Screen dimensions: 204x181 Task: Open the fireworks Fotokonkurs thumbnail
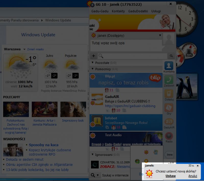(16, 109)
